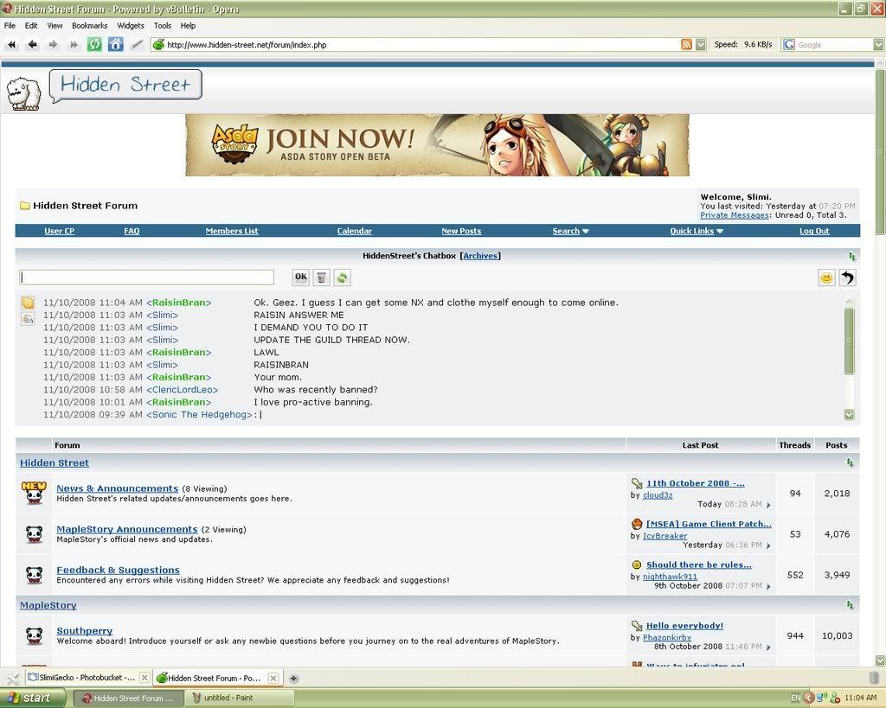Screen dimensions: 886x708
Task: Click the Forward navigation arrow
Action: [53, 45]
